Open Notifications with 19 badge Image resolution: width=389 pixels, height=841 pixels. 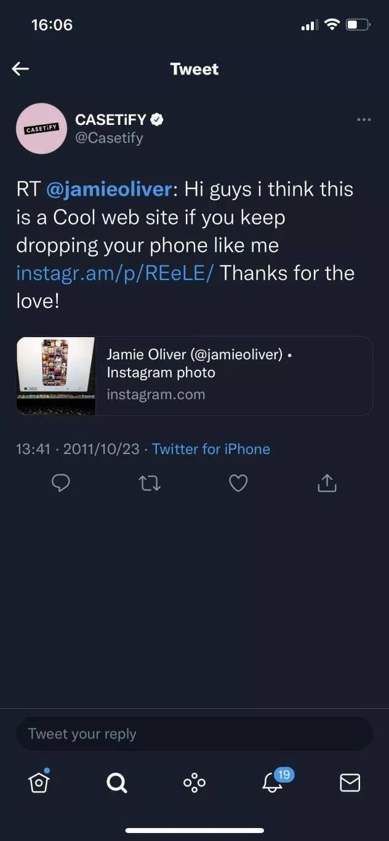point(273,782)
